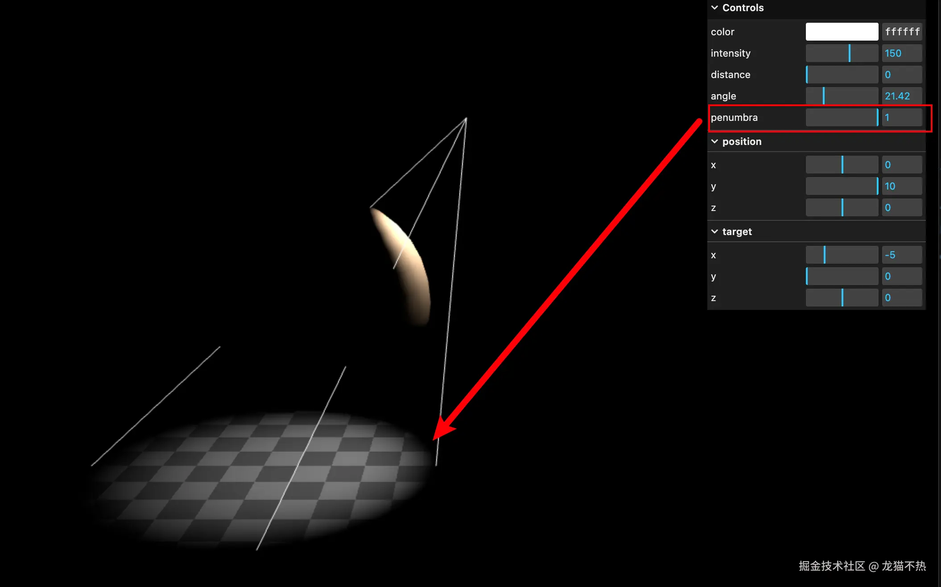Open the white color swatch picker
Screen dimensions: 941x587
tap(842, 32)
